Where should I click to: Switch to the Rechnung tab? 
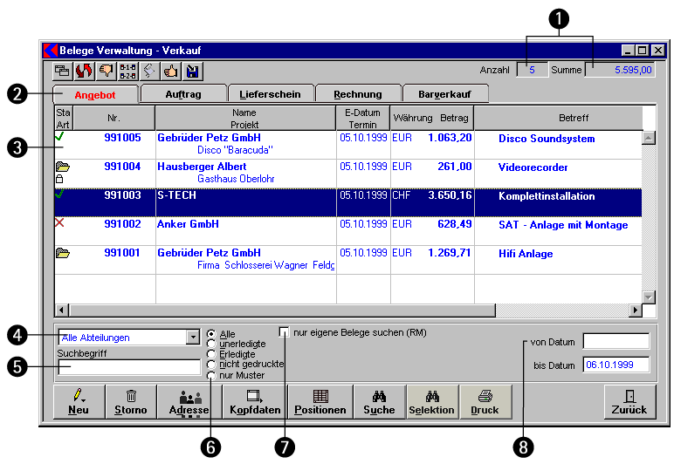357,94
